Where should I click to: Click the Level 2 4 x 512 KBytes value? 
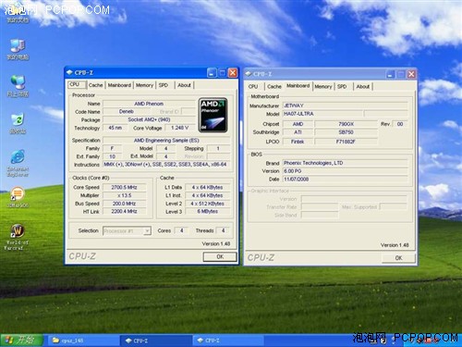[207, 204]
